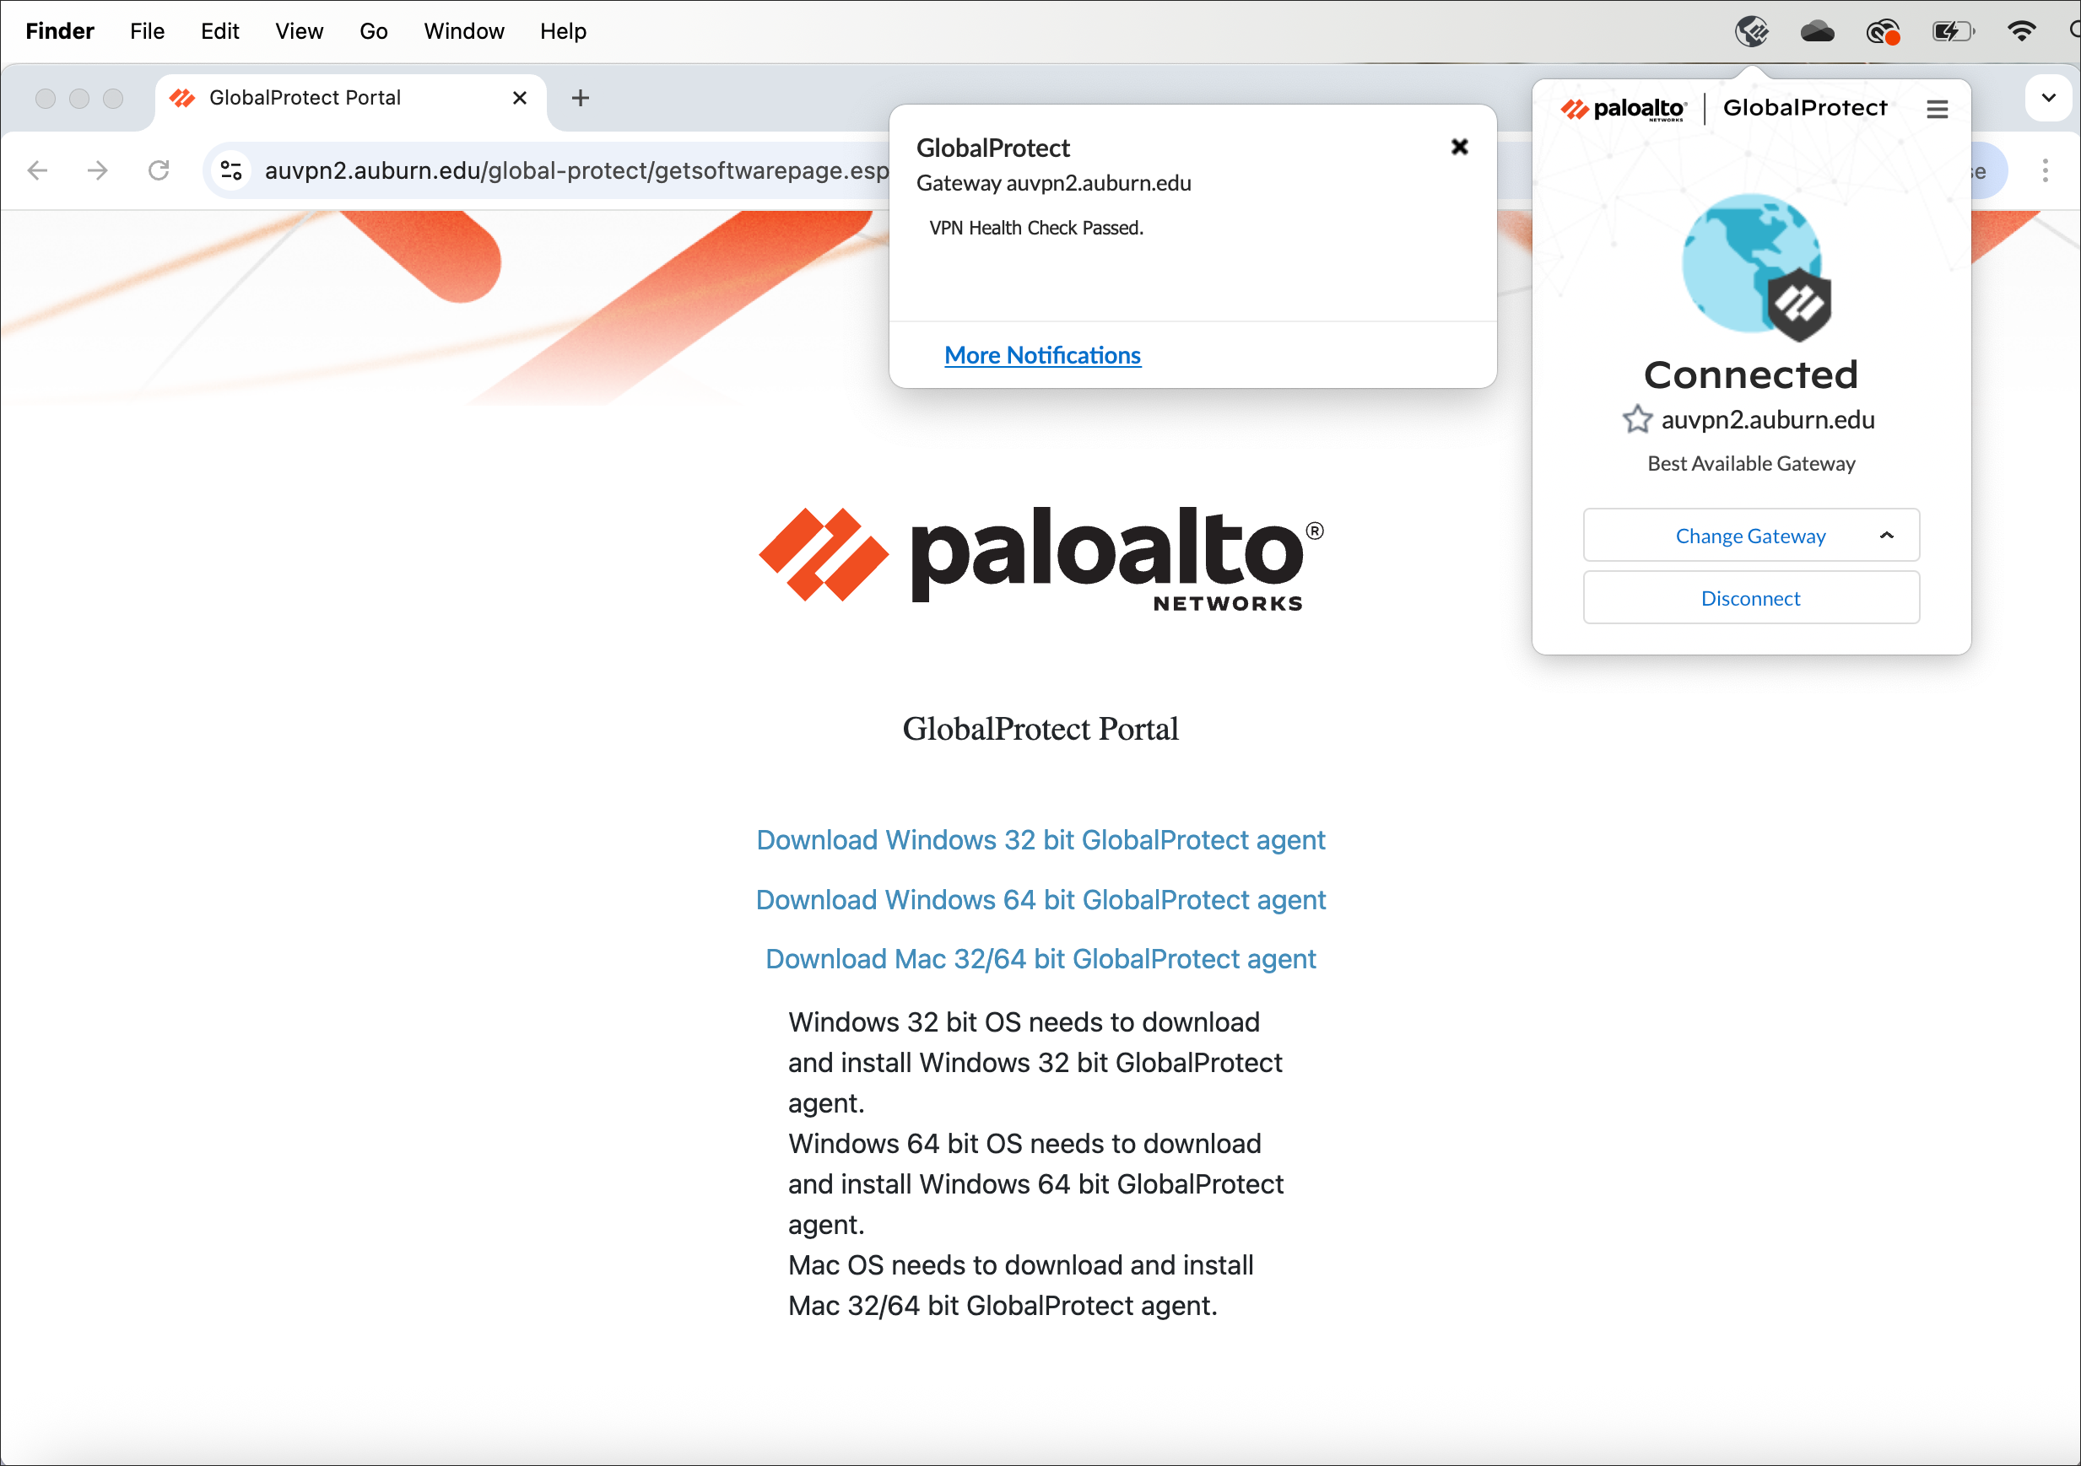Click "Gateway auvpn2.auburn.edu" notification text
The image size is (2081, 1466).
(1053, 183)
